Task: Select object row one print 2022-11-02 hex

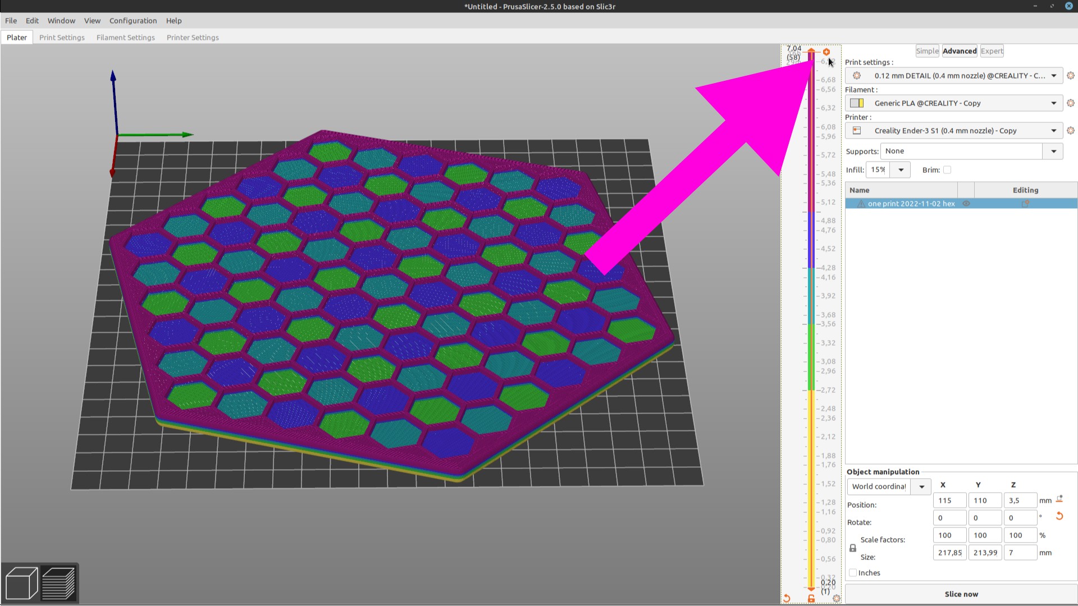Action: (961, 204)
